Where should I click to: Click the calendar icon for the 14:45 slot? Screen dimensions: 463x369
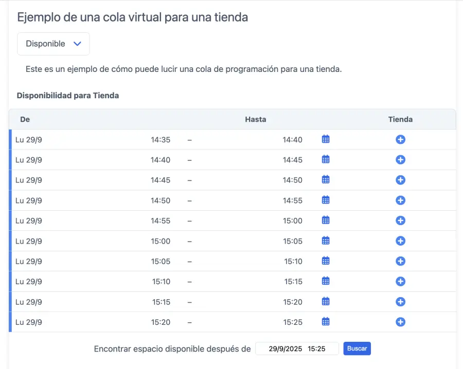(325, 180)
